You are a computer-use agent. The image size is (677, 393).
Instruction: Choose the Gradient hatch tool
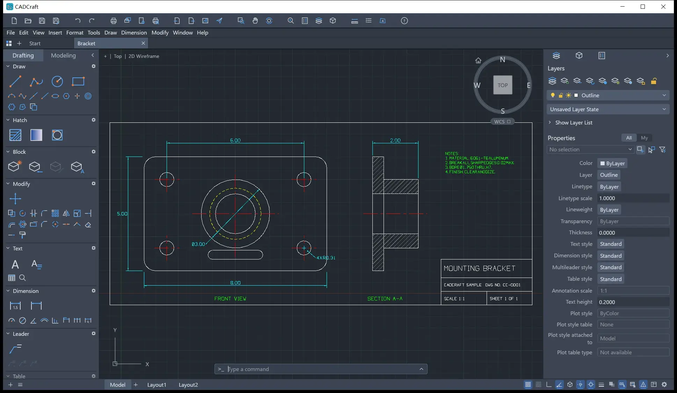(x=36, y=135)
